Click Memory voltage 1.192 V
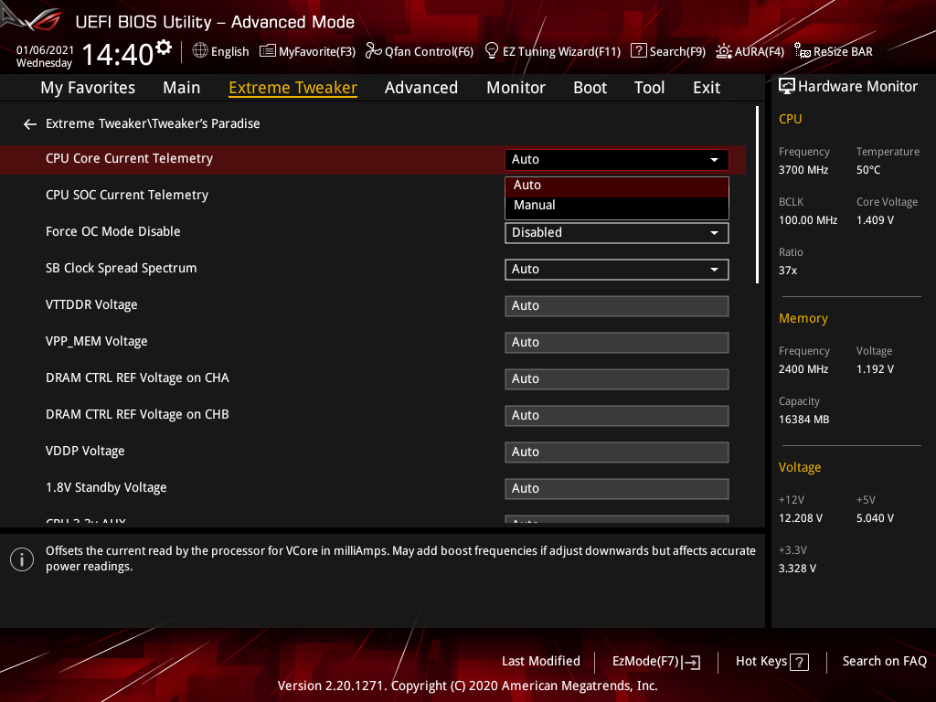Image resolution: width=936 pixels, height=702 pixels. tap(875, 369)
